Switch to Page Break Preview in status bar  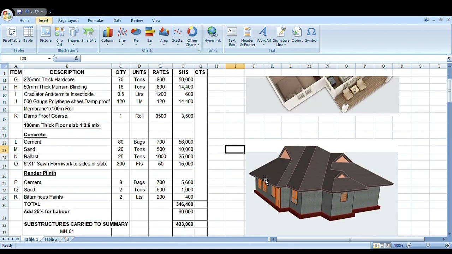(x=388, y=246)
